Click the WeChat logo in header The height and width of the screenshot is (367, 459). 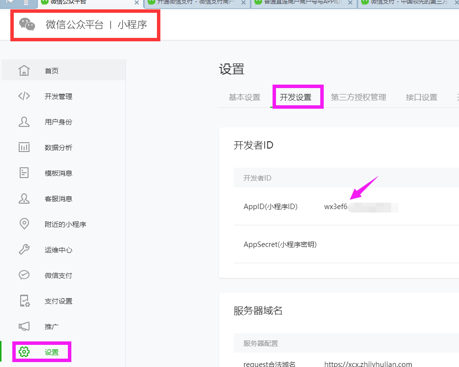coord(27,25)
